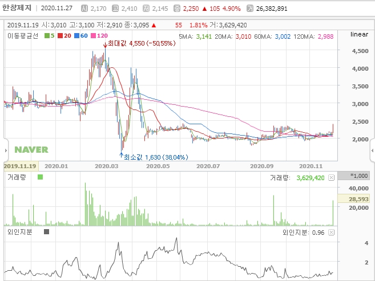Toggle the 5-day moving average swatch
The image size is (375, 281).
47,36
